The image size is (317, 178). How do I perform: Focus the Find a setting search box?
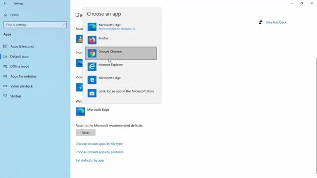click(x=35, y=25)
